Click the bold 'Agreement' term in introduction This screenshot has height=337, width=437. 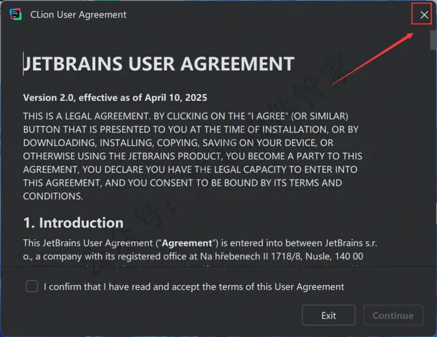point(187,243)
